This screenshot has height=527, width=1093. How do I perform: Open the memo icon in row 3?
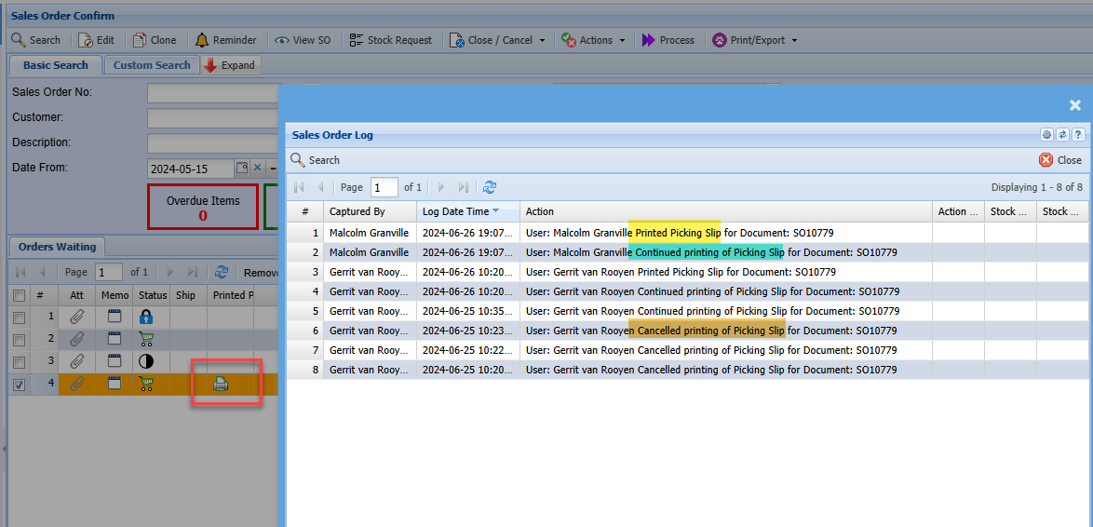click(x=115, y=361)
